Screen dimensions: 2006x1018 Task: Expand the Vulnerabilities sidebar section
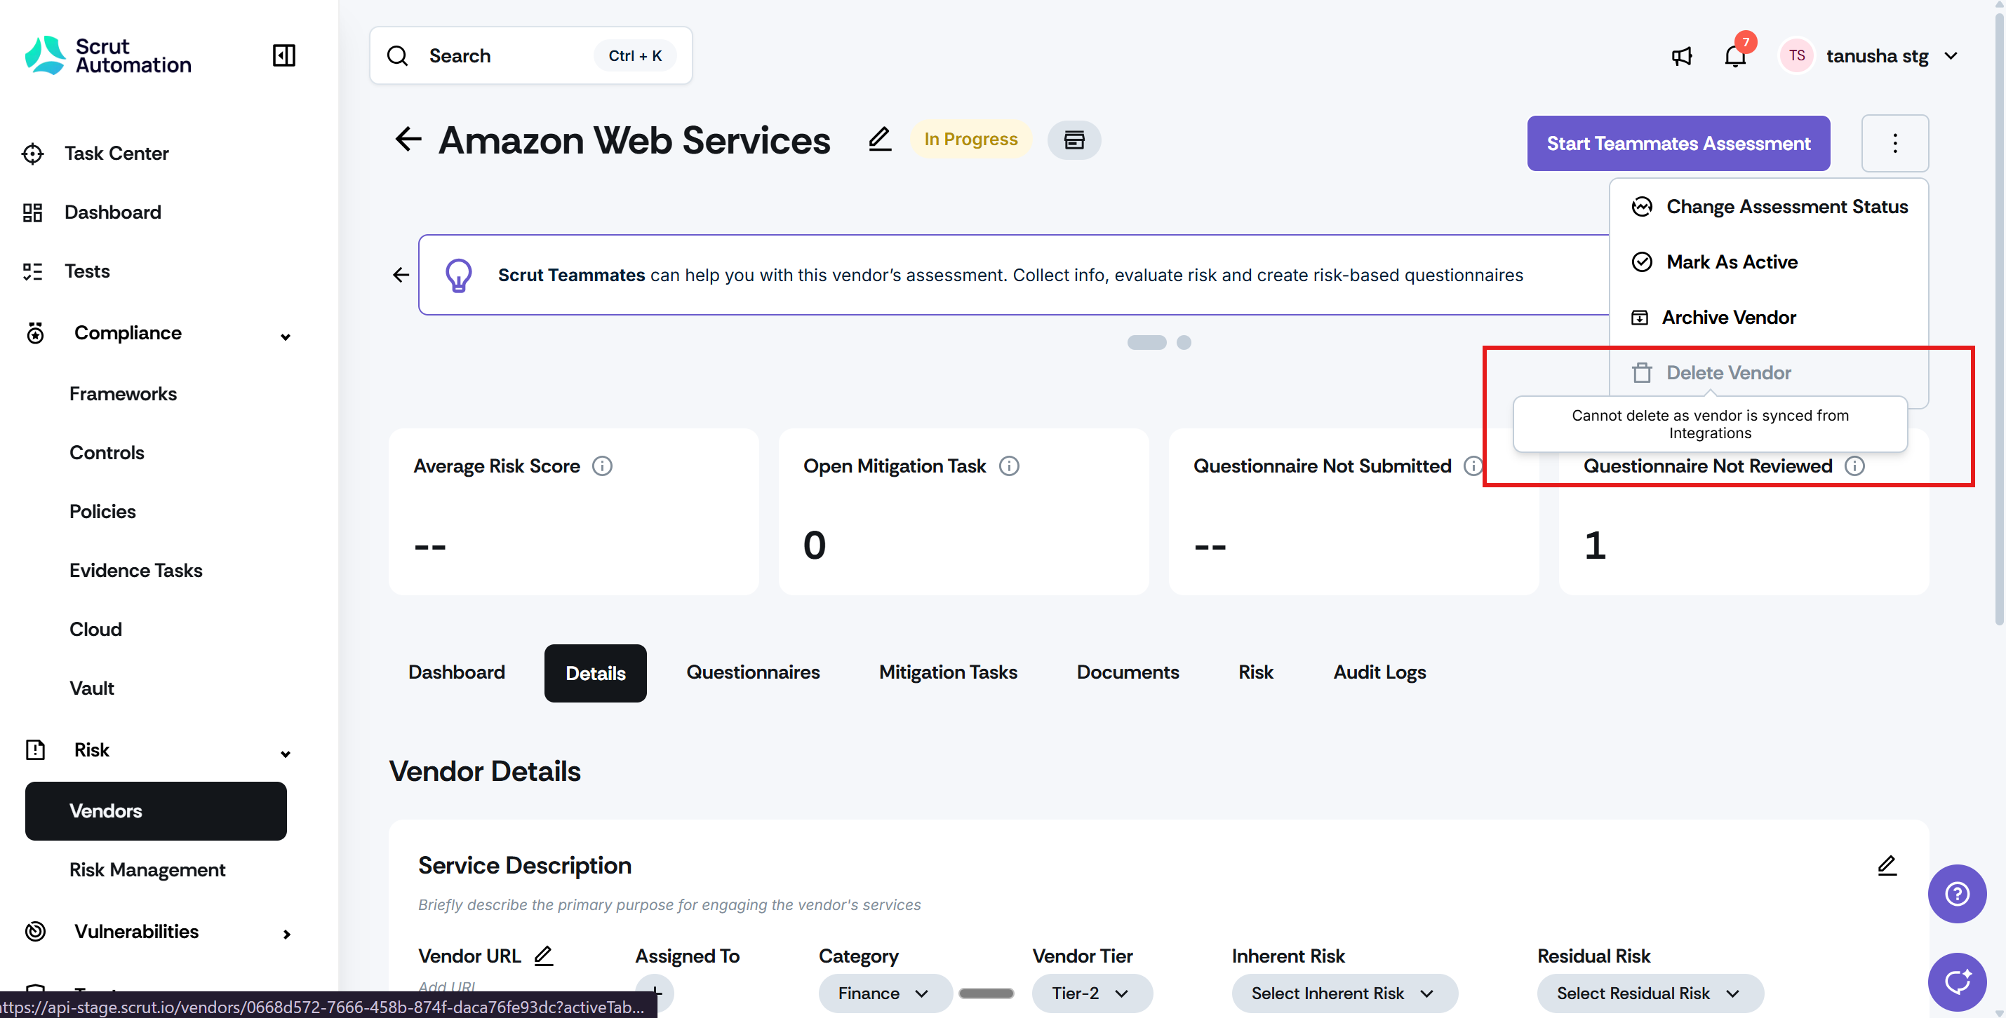point(286,933)
